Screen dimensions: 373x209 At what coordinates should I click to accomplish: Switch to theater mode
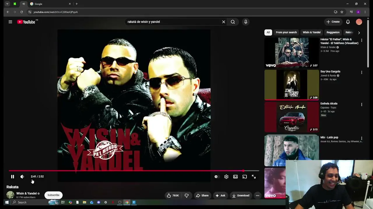coord(235,176)
